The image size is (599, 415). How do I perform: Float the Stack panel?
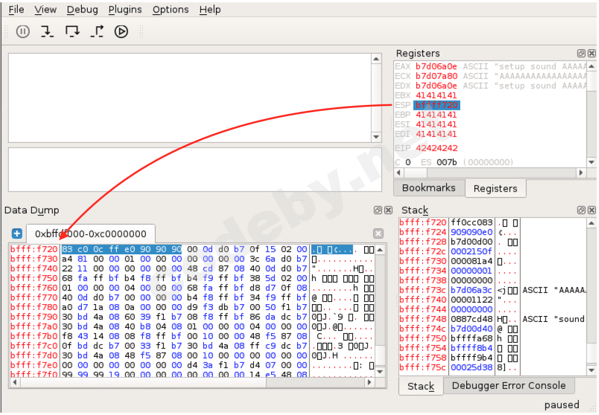[581, 210]
